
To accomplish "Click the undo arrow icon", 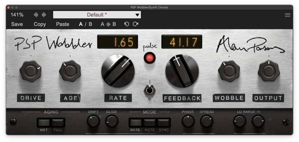I will click(127, 24).
